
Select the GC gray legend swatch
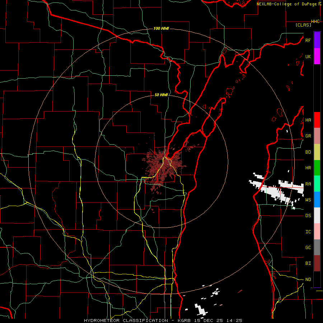tap(317, 247)
